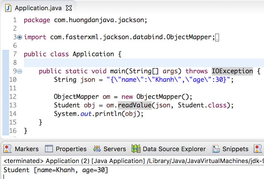
Task: Click the highlighted readValue method on line 13
Action: (135, 105)
